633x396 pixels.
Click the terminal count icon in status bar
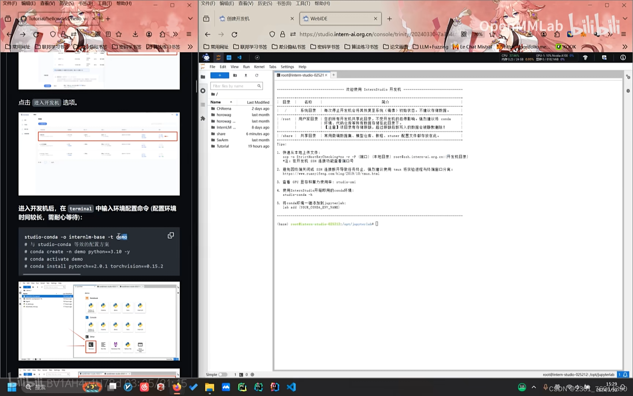click(241, 375)
